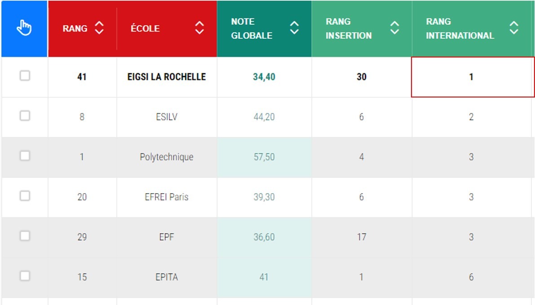
Task: Click the 57,50 note globale cell
Action: click(264, 157)
